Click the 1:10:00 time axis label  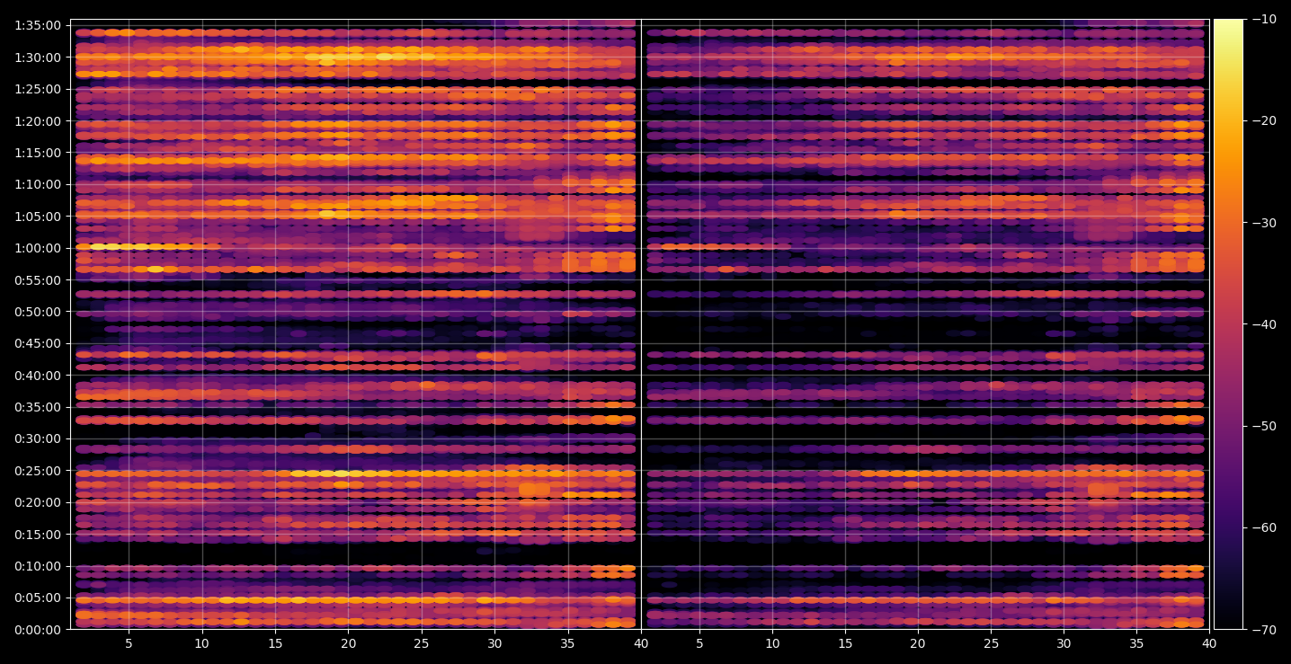(x=39, y=184)
